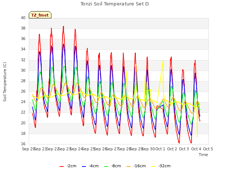Click the Time axis label

pyautogui.click(x=203, y=155)
